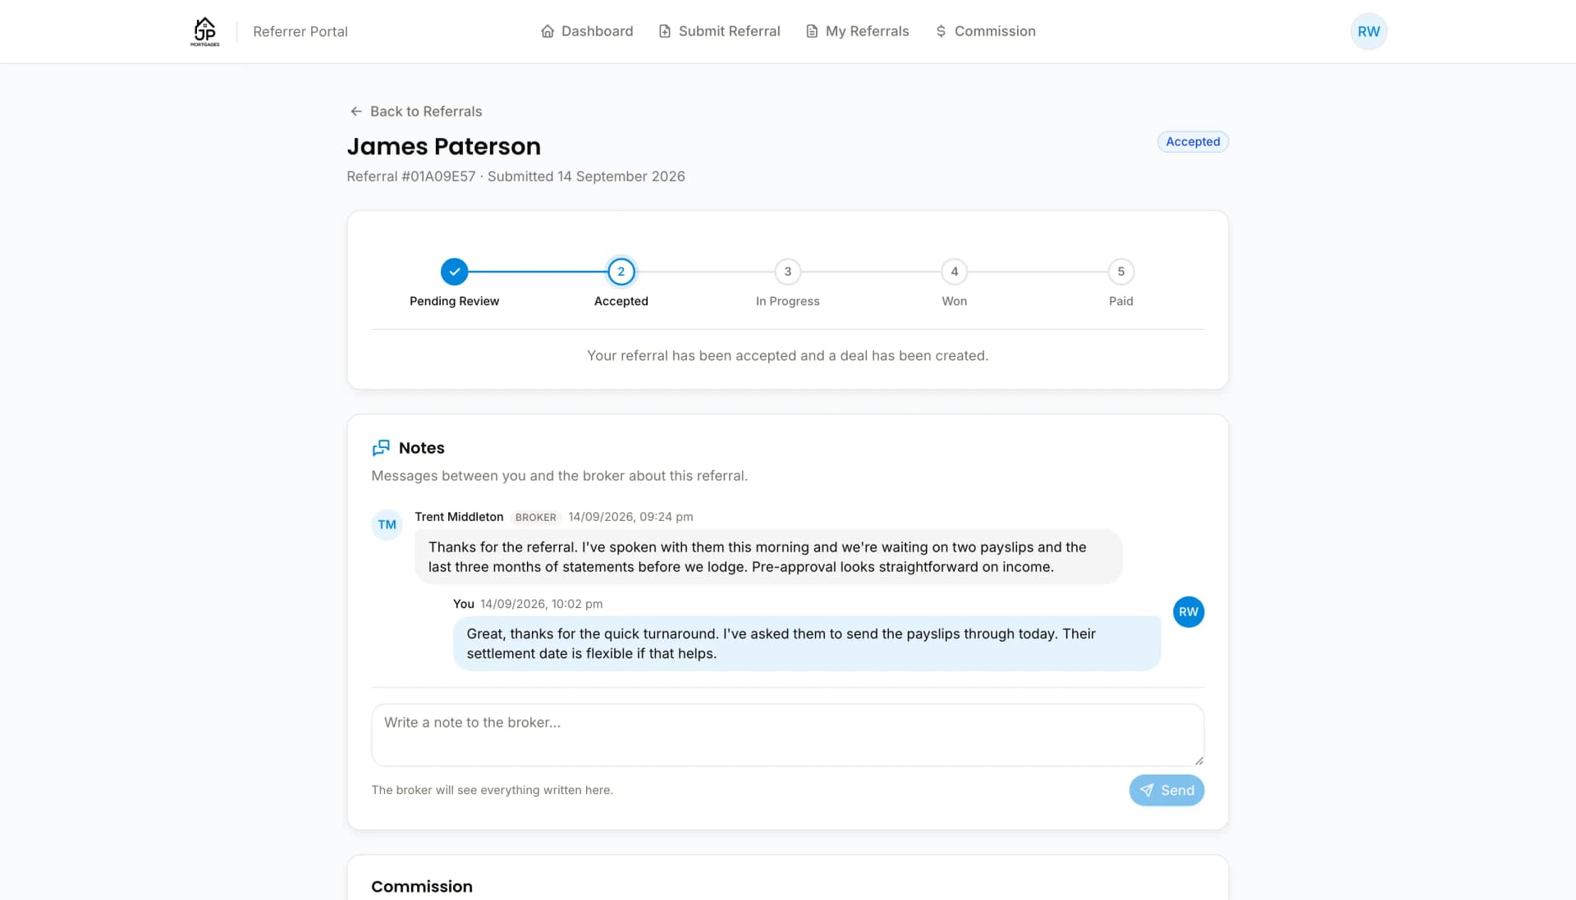Click the Trent Middleton name
Viewport: 1576px width, 900px height.
[x=459, y=517]
